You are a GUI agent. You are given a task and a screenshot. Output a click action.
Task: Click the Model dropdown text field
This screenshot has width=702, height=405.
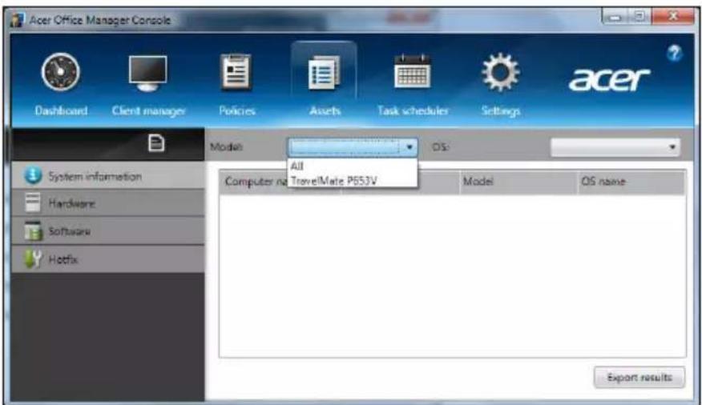(x=345, y=147)
